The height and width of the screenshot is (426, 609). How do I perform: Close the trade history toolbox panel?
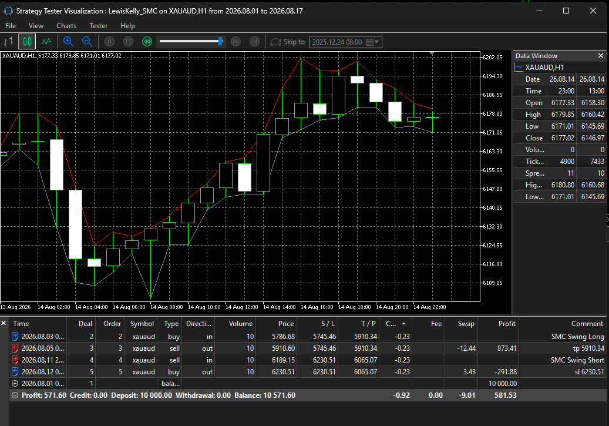tap(4, 323)
